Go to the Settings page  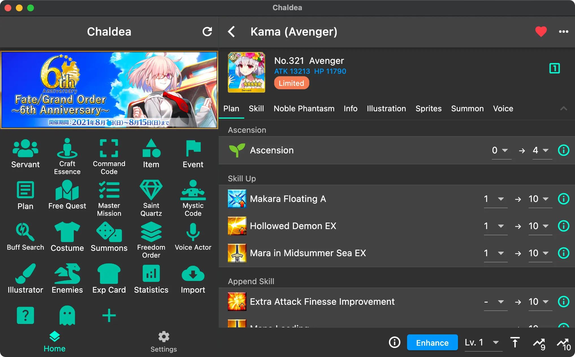[x=163, y=342]
